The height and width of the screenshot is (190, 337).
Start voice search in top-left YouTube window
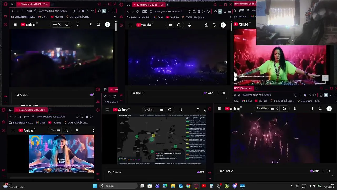[77, 25]
